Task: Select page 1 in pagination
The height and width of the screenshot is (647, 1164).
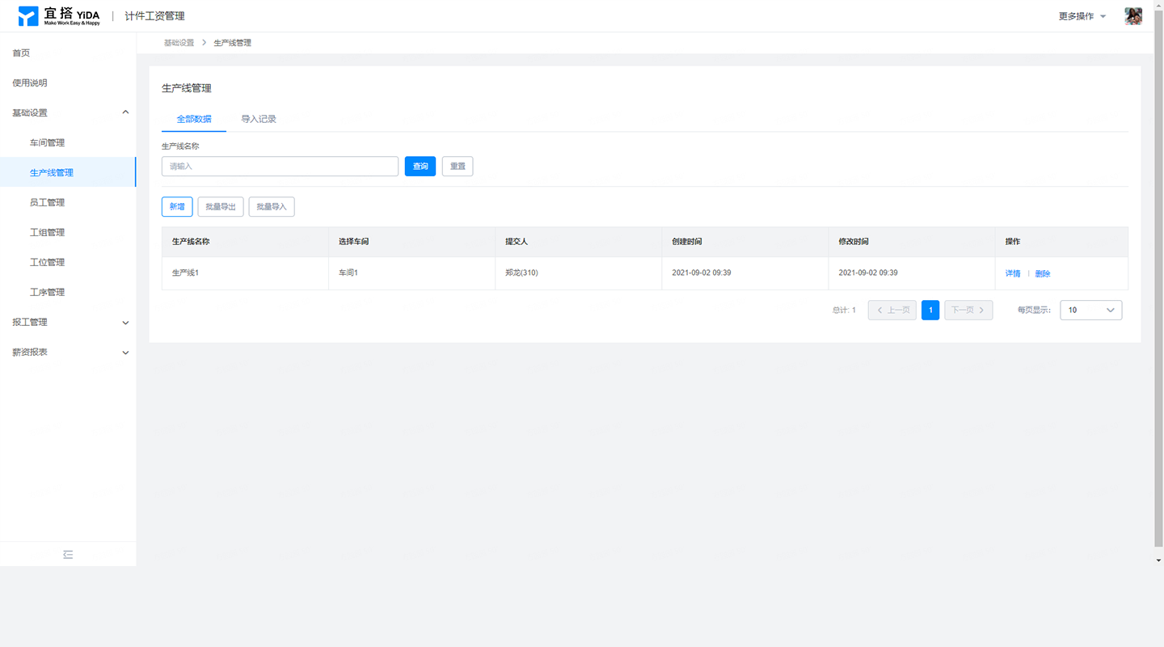Action: 930,310
